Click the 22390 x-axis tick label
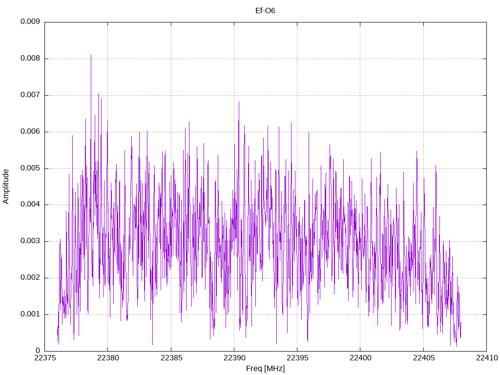 pyautogui.click(x=234, y=358)
